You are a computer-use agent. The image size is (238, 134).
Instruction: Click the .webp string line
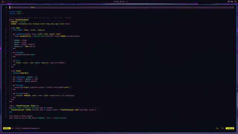(x=25, y=55)
